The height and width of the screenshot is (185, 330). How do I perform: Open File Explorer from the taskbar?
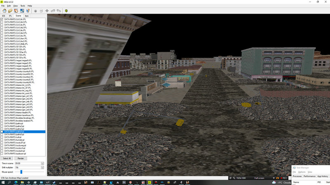[x=22, y=183]
